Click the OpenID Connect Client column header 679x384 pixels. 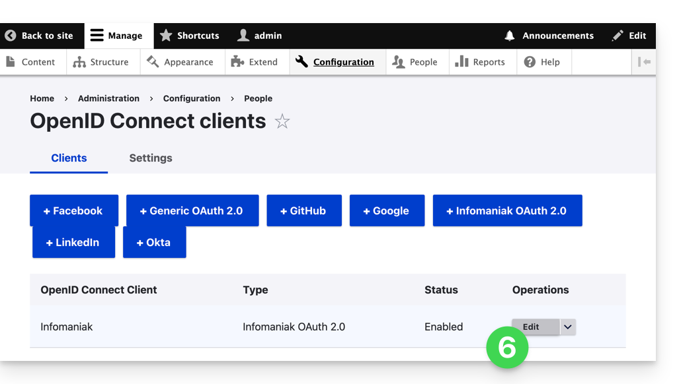click(99, 290)
